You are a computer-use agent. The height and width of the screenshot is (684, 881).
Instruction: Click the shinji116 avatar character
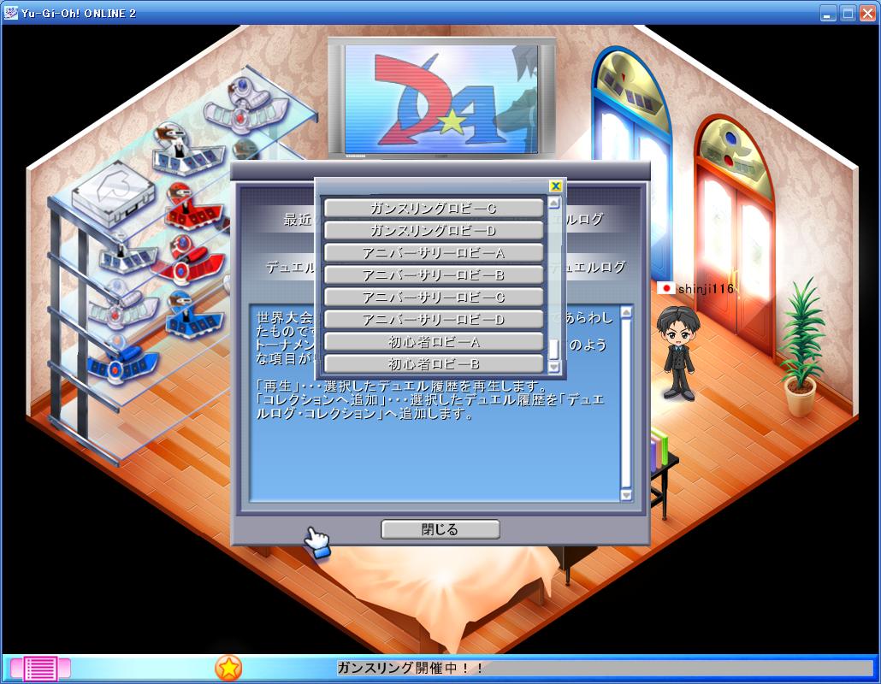[678, 352]
